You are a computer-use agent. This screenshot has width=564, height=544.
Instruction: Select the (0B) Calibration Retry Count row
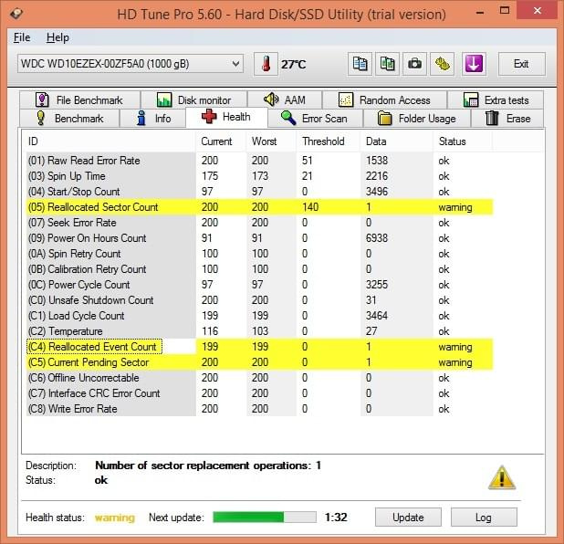tap(260, 269)
